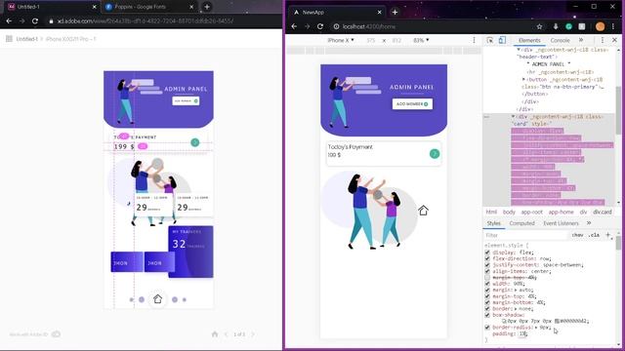The image size is (625, 351).
Task: Uncheck the box-shadow property checkbox
Action: click(487, 315)
